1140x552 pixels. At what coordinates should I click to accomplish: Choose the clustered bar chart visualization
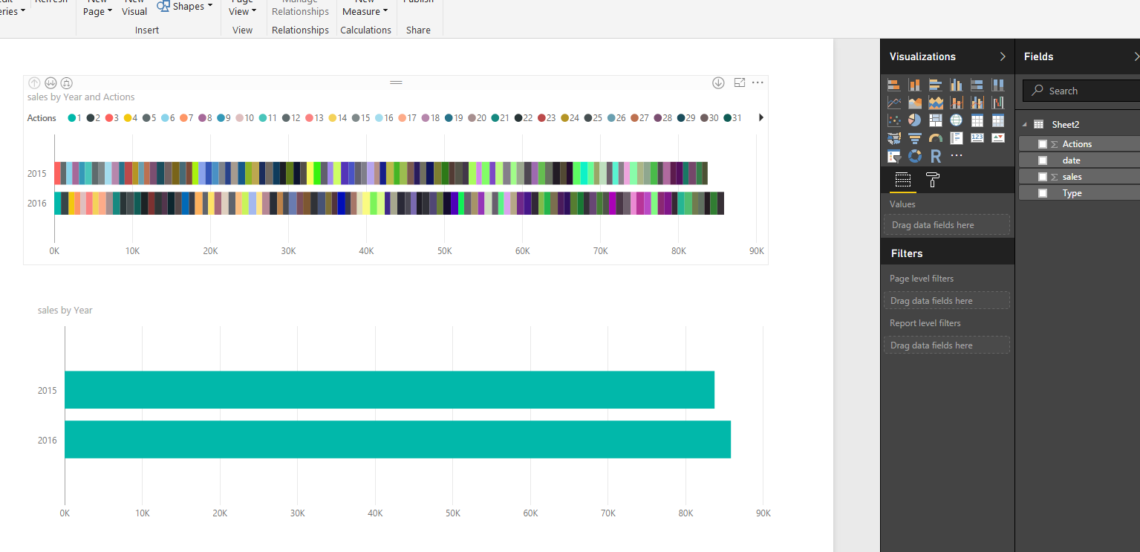(x=936, y=85)
